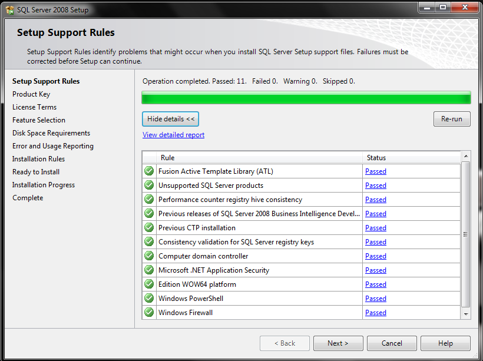This screenshot has width=483, height=361.
Task: Click Previous releases of SQL Server 2008 rule text
Action: pyautogui.click(x=259, y=214)
